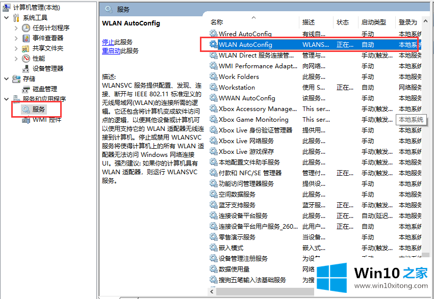Select Xbox Live 身份验证管理器 service
The width and height of the screenshot is (434, 299).
[315, 130]
